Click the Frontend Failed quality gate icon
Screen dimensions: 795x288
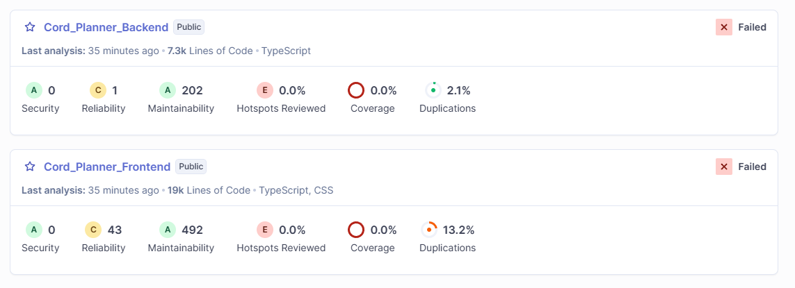click(724, 167)
